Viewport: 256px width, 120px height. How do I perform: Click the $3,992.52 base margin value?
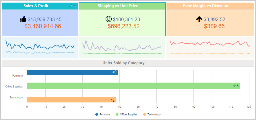point(214,20)
